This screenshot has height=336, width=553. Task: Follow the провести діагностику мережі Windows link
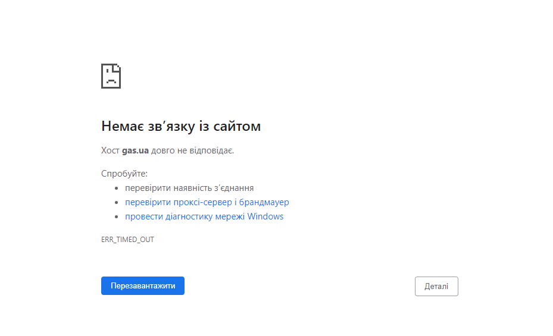(x=204, y=216)
